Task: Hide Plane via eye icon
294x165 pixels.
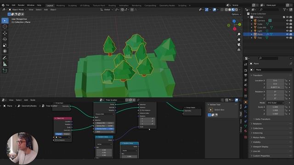Action: click(x=287, y=34)
